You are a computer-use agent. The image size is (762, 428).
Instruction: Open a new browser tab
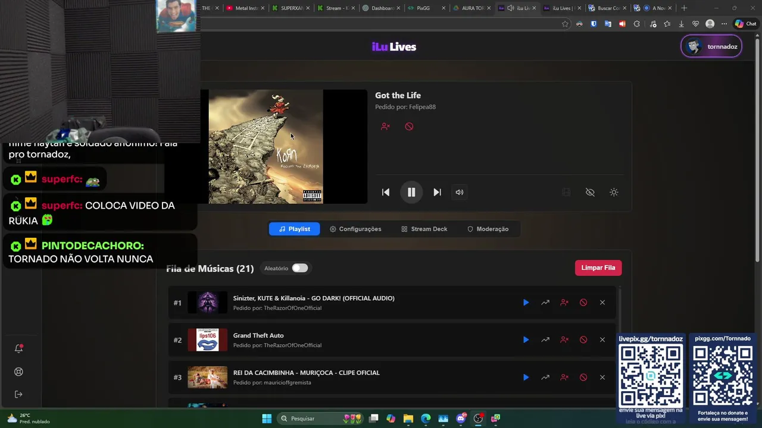pos(684,8)
